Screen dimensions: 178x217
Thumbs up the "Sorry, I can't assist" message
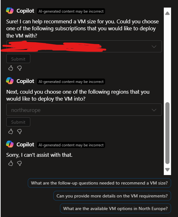click(11, 163)
